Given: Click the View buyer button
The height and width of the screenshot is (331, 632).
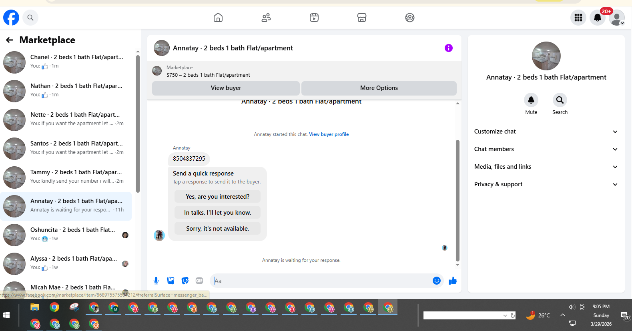Looking at the screenshot, I should pos(226,88).
